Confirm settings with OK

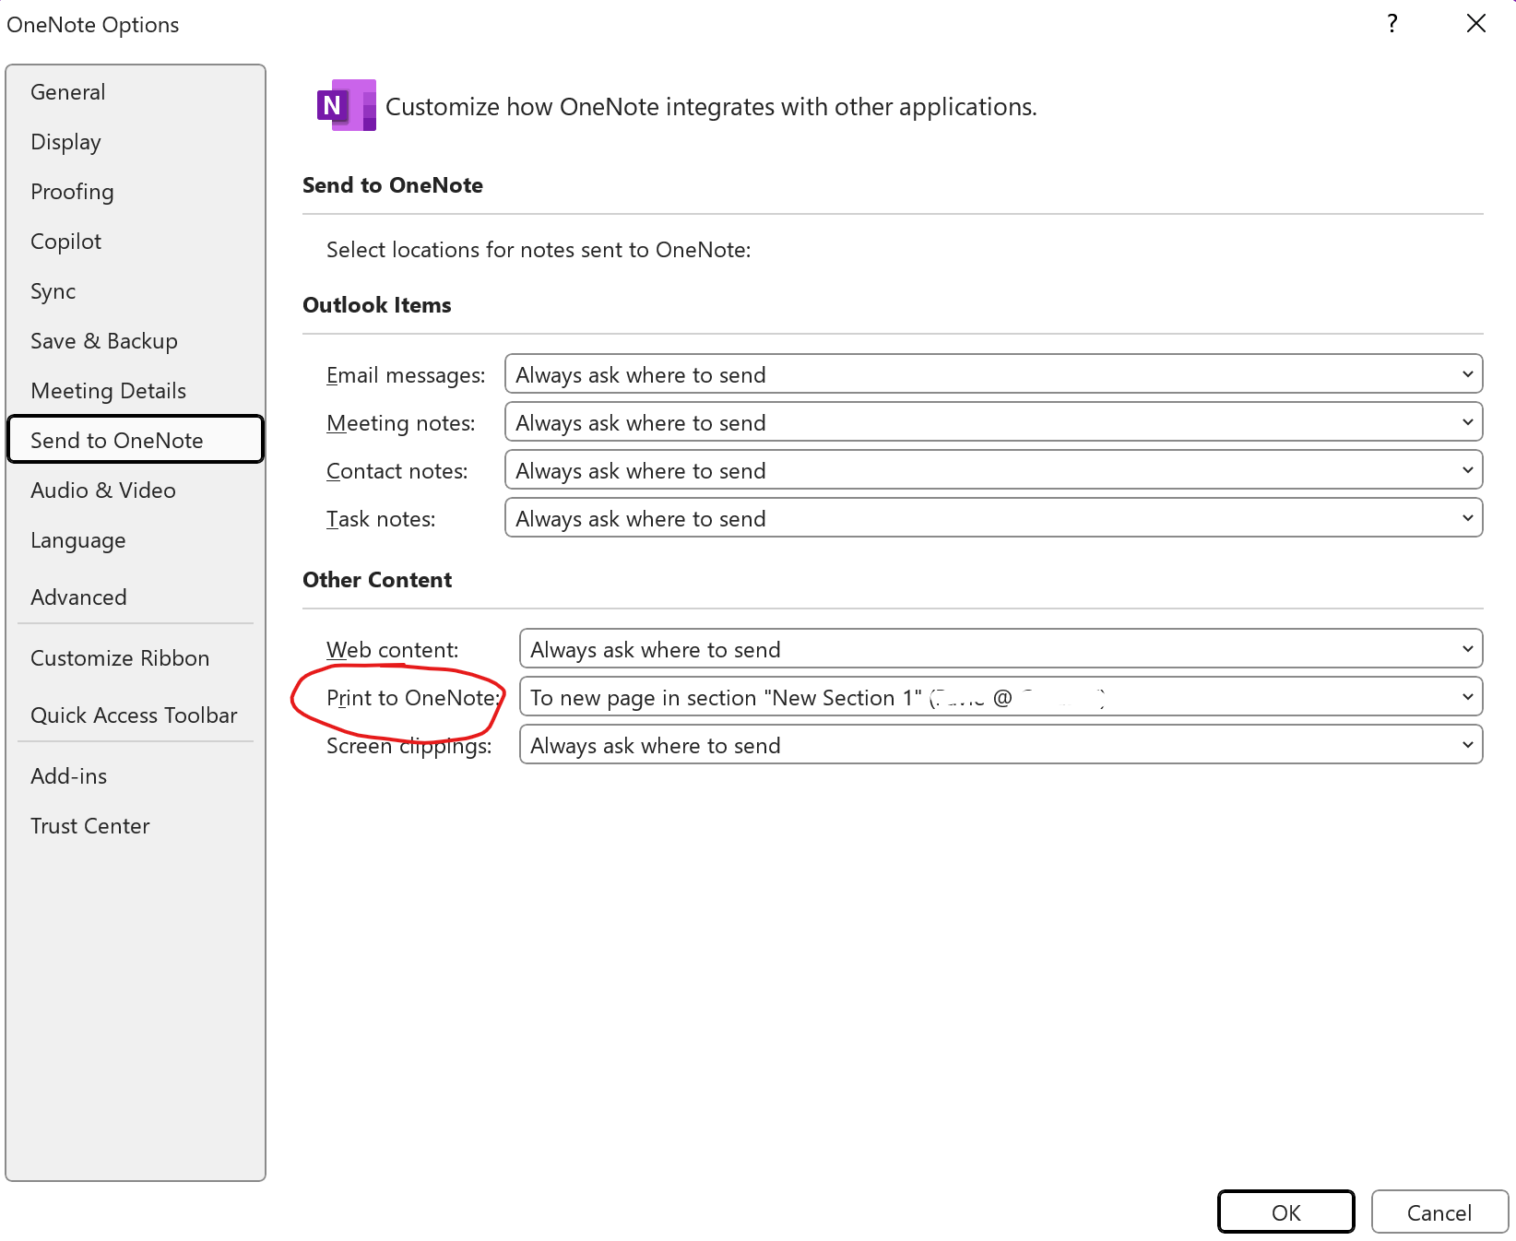(1285, 1211)
